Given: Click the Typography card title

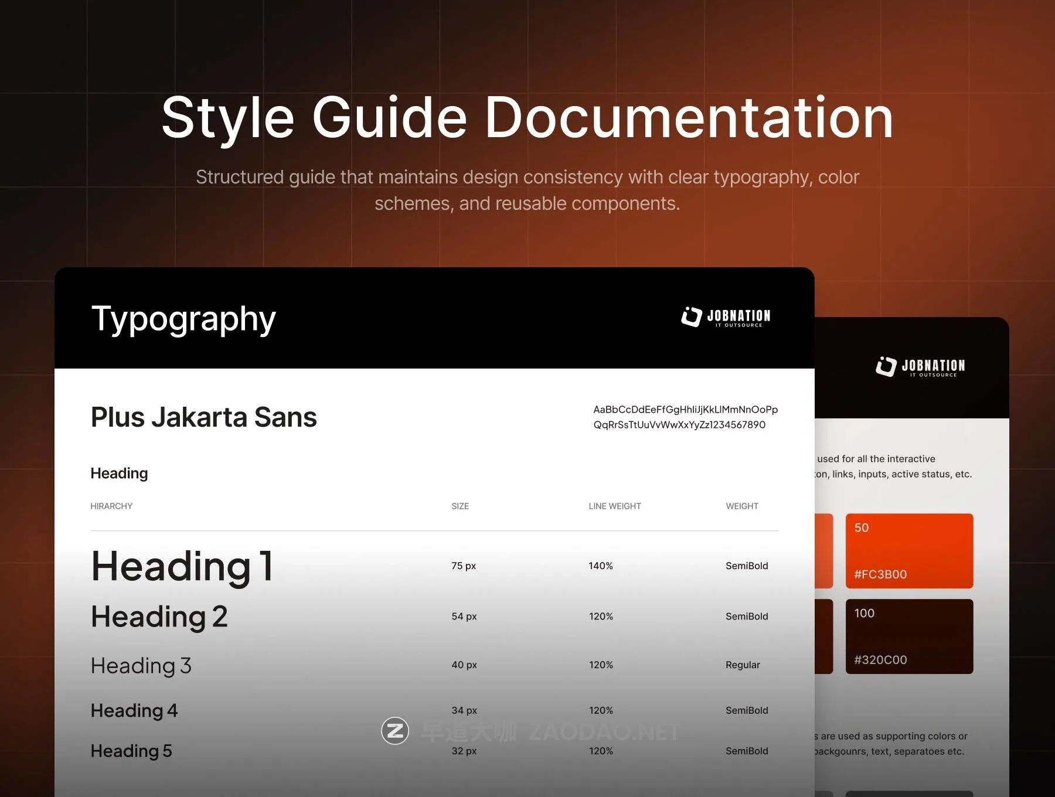Looking at the screenshot, I should pyautogui.click(x=183, y=319).
